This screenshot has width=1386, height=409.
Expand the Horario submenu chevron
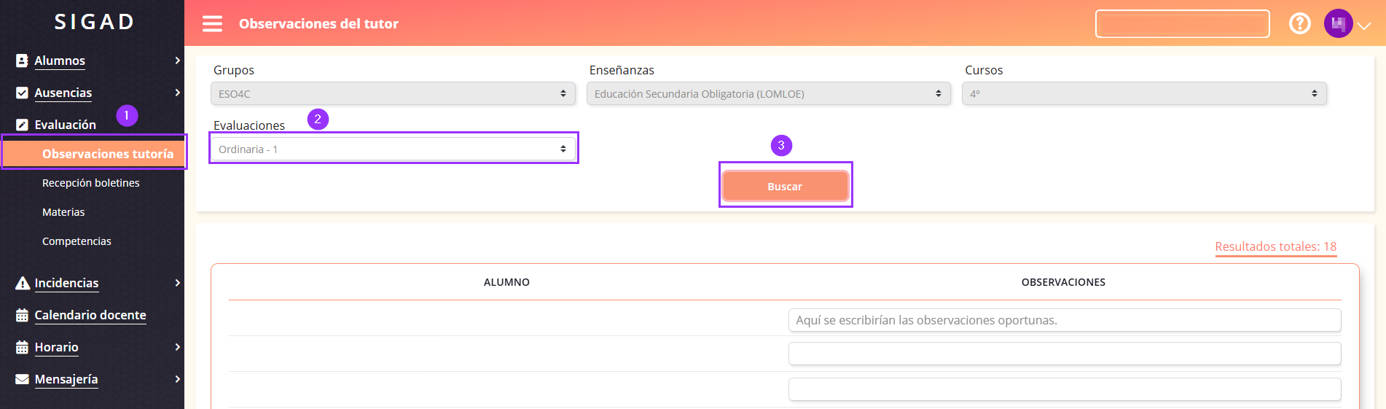pos(177,348)
